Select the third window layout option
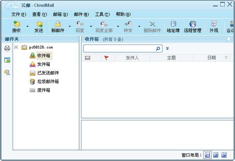 click(224, 155)
